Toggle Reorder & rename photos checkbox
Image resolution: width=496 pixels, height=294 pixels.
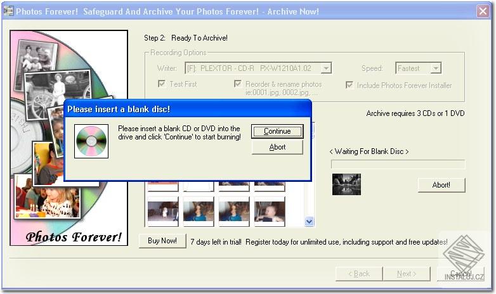(238, 84)
